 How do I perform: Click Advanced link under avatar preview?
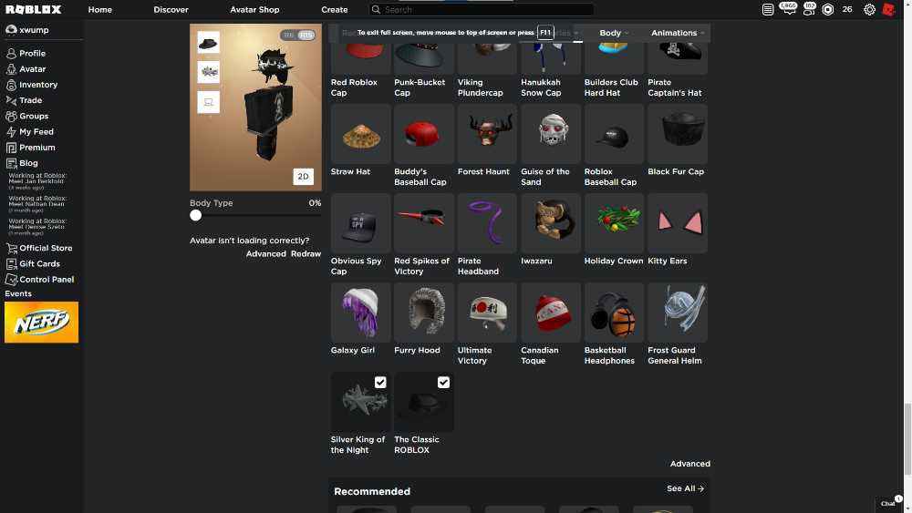265,254
